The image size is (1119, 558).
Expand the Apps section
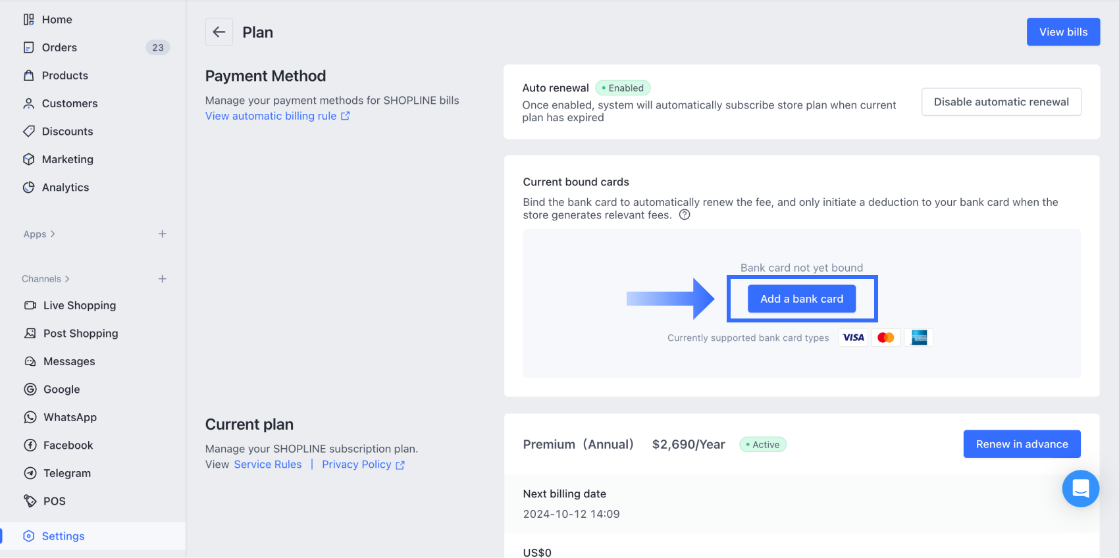pyautogui.click(x=39, y=234)
